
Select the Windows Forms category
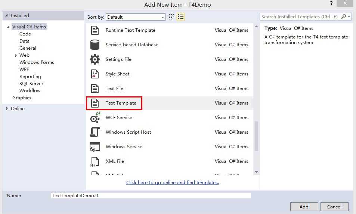[37, 62]
